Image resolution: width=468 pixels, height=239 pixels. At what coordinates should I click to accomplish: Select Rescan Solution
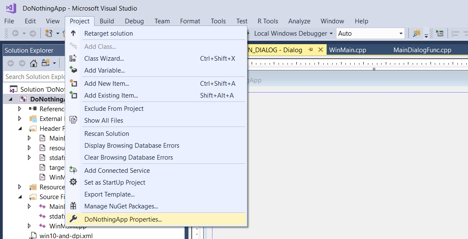click(x=156, y=133)
